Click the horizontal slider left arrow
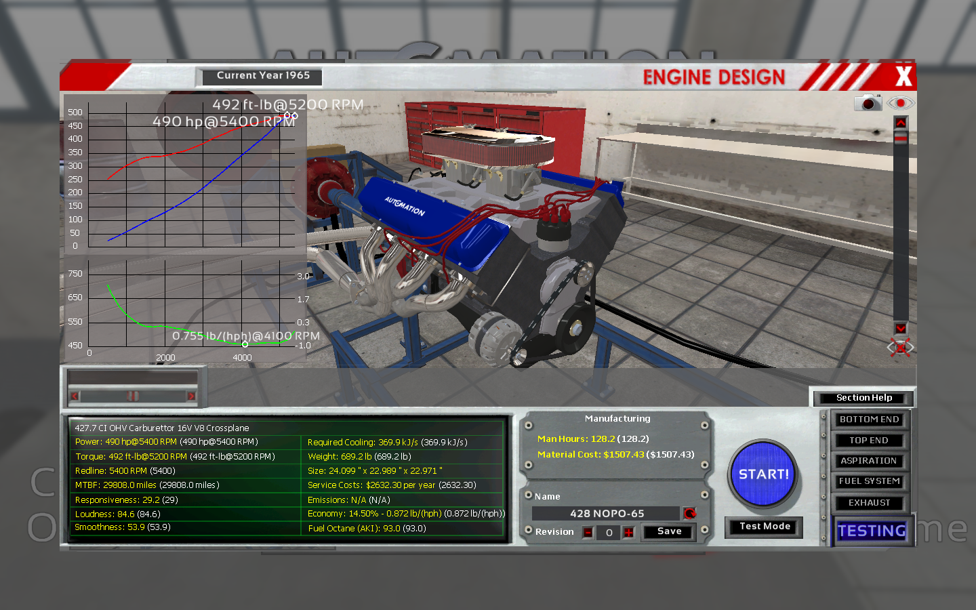 (75, 396)
